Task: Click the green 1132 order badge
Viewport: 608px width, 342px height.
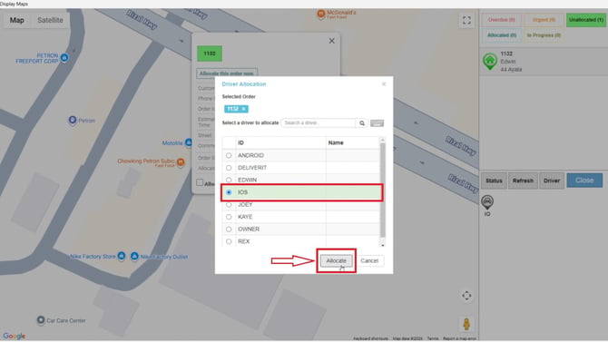Action: (x=210, y=54)
